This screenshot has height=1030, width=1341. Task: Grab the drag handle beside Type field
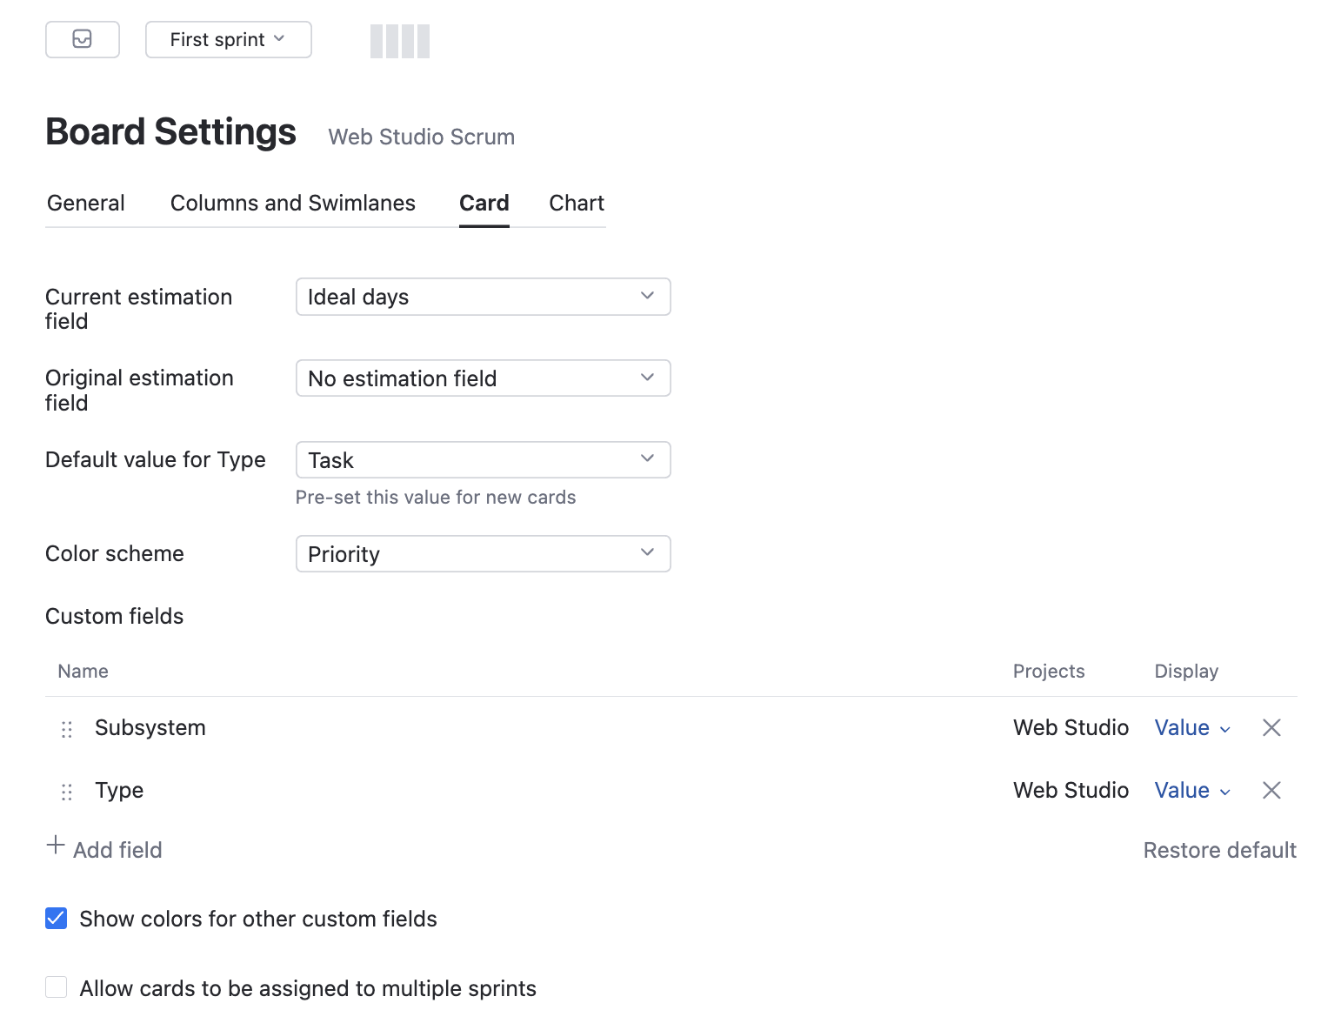(x=67, y=792)
